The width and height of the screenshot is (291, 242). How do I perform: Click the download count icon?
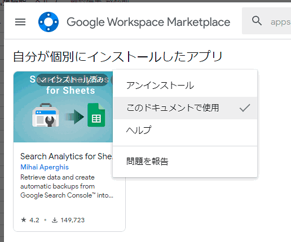[55, 220]
